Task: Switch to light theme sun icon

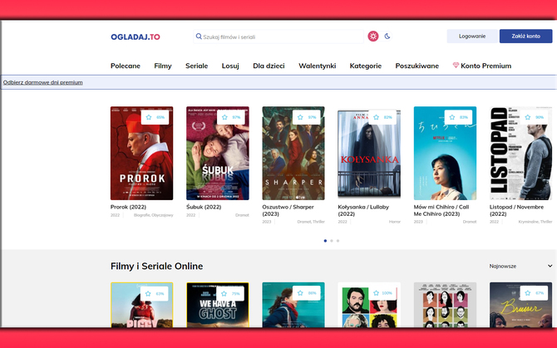Action: click(x=373, y=36)
